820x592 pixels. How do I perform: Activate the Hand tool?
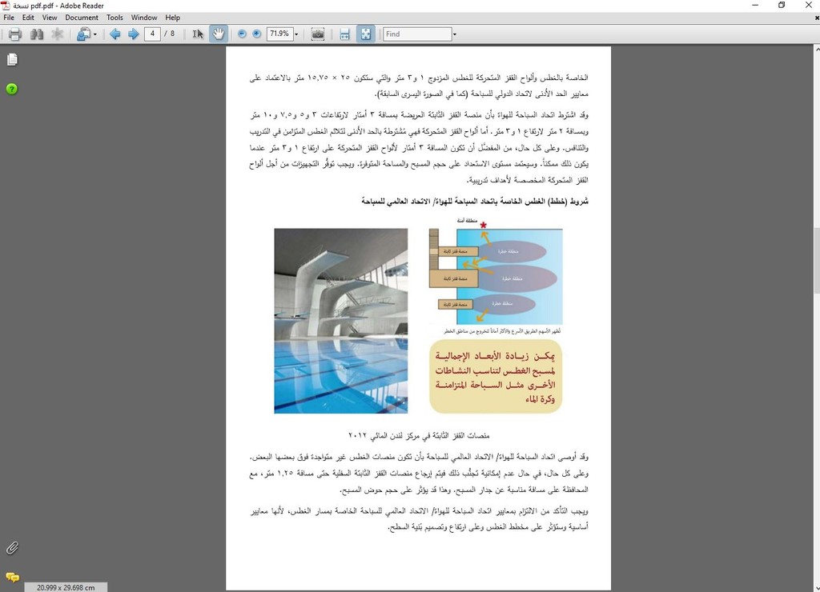point(218,34)
